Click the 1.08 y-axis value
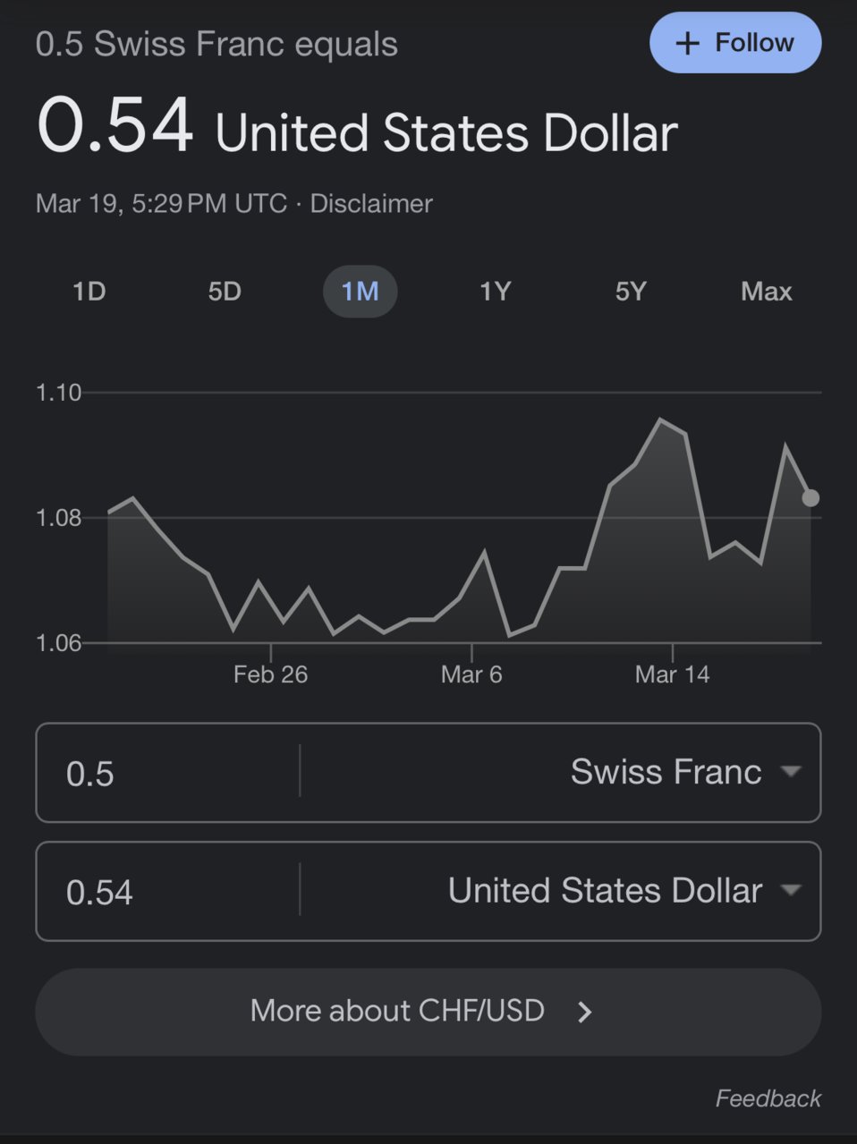857x1144 pixels. [58, 518]
